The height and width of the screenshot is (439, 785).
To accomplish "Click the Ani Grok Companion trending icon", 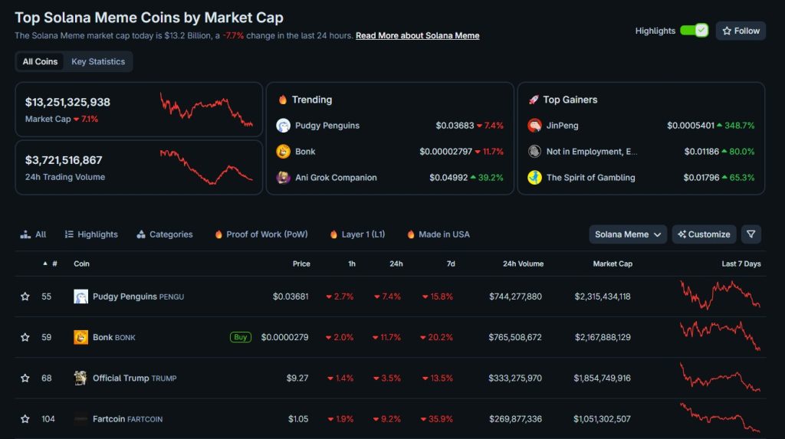I will coord(283,178).
